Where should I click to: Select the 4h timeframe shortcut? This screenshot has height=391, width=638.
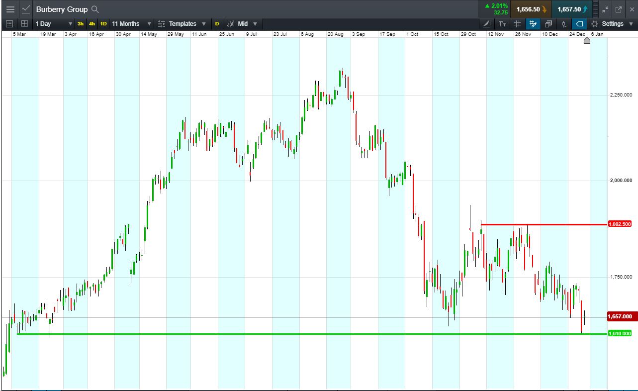(x=92, y=23)
